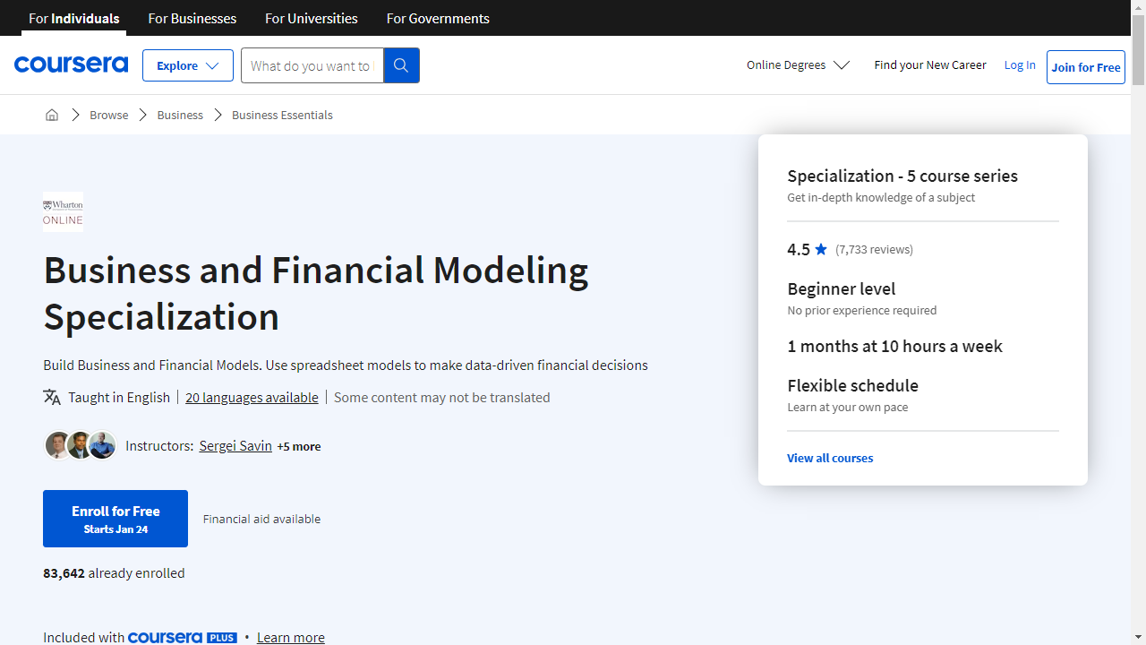Click the Join for Free button

coord(1086,67)
